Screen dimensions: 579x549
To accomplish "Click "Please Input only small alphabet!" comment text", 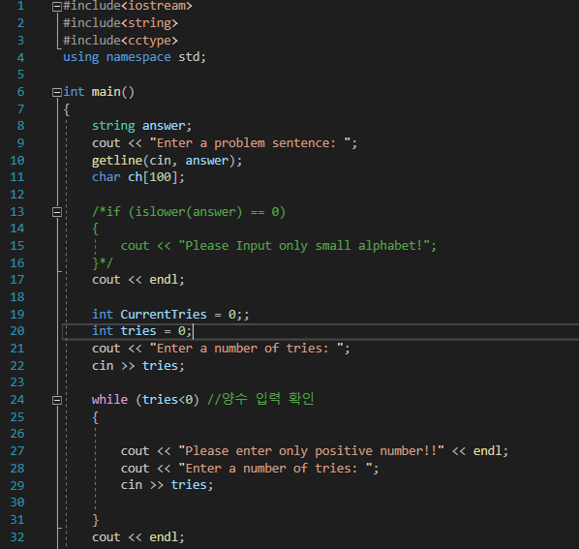I will 304,246.
